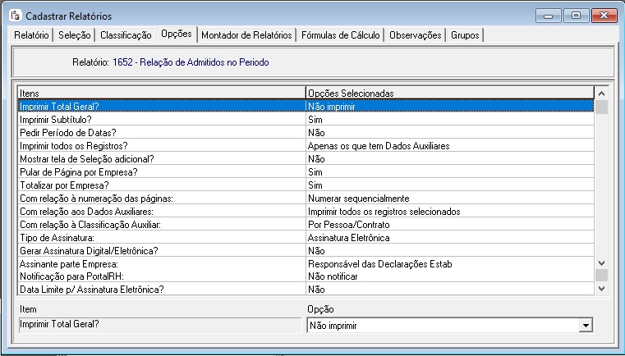625x356 pixels.
Task: Select Totalizar por Empresa? row
Action: click(161, 185)
